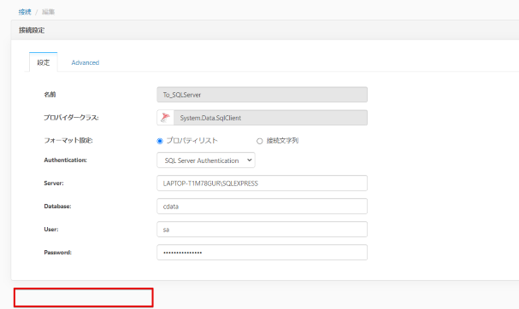This screenshot has height=309, width=519.
Task: Click the 編集 breadcrumb item
Action: [x=48, y=12]
